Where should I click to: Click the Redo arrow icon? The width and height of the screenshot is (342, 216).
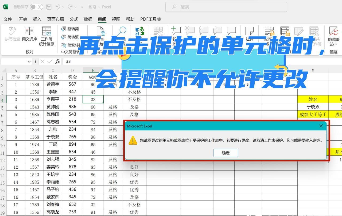70,7
